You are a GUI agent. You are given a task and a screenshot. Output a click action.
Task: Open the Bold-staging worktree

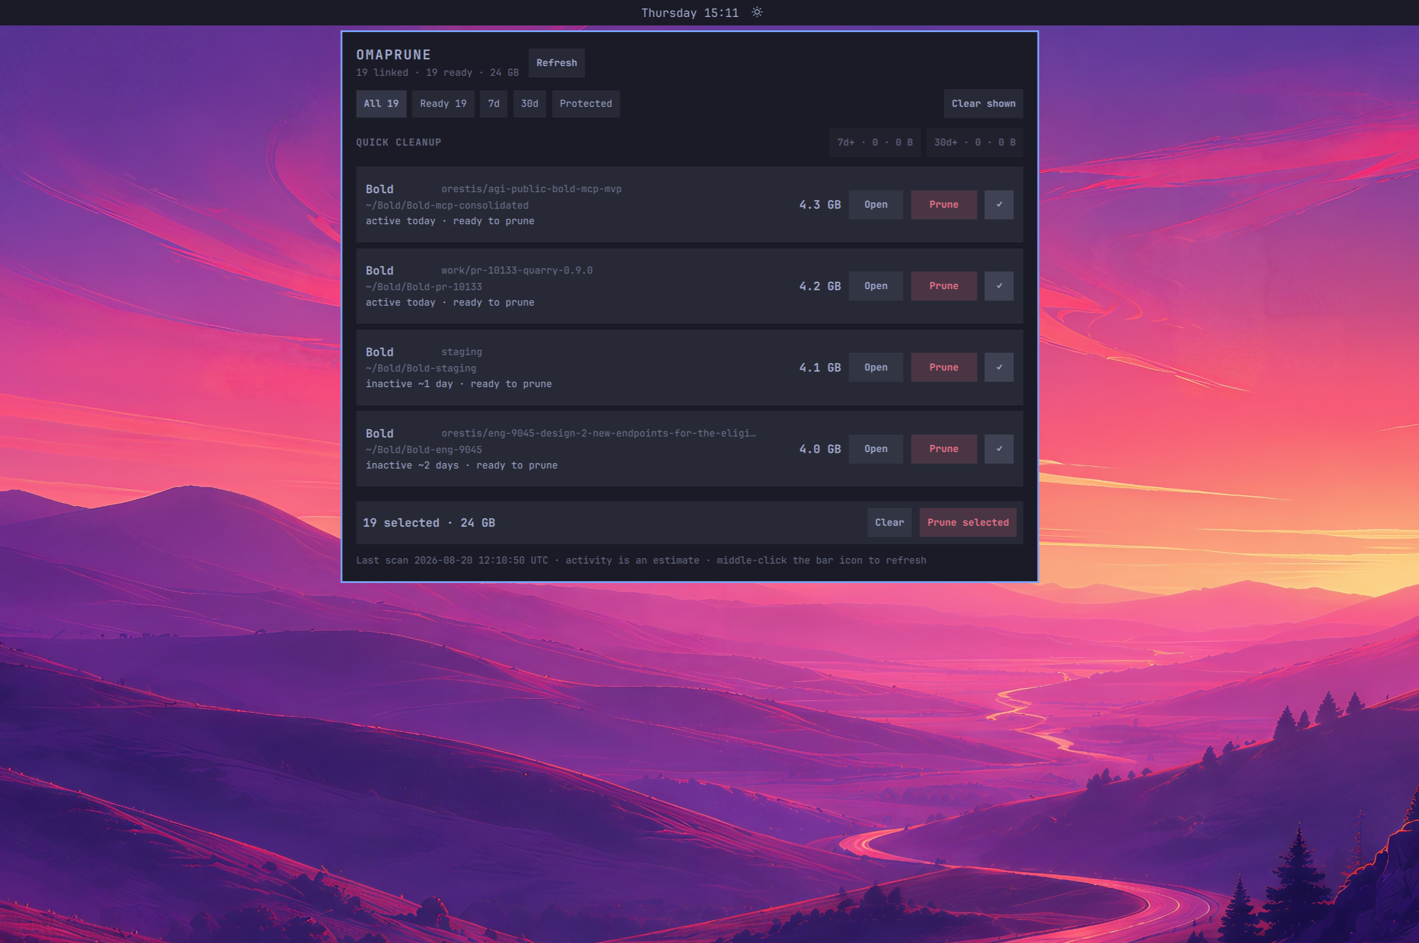876,367
